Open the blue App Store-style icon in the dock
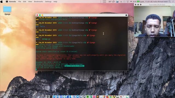The height and width of the screenshot is (98, 175). coord(54,97)
